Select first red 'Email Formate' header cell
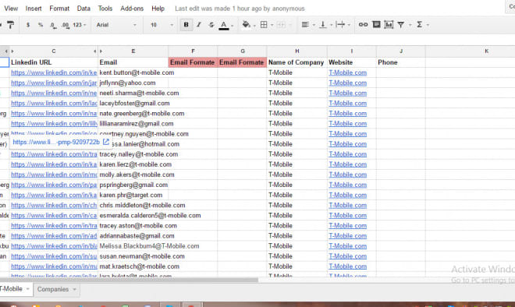The image size is (515, 307). [x=193, y=62]
